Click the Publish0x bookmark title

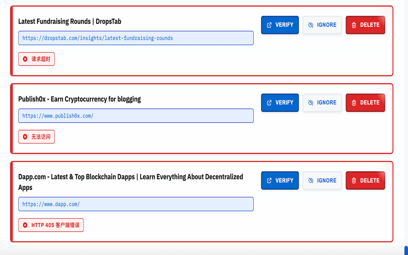79,99
